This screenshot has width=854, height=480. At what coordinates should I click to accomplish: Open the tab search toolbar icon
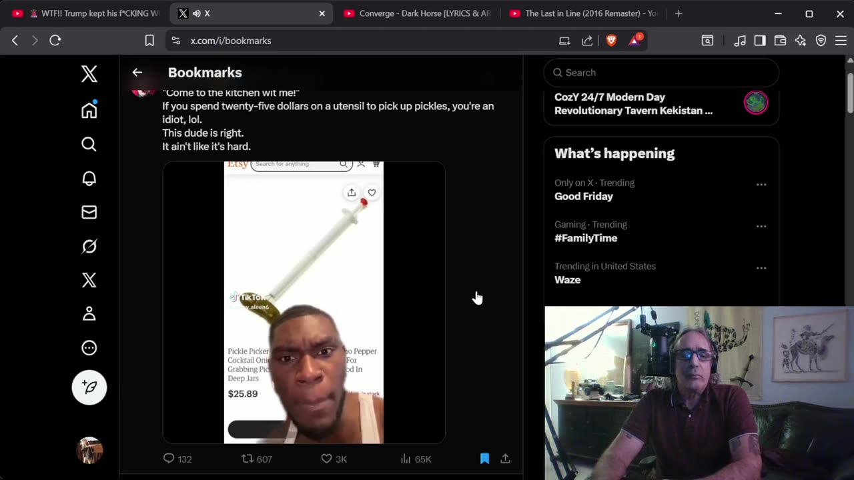click(x=707, y=41)
